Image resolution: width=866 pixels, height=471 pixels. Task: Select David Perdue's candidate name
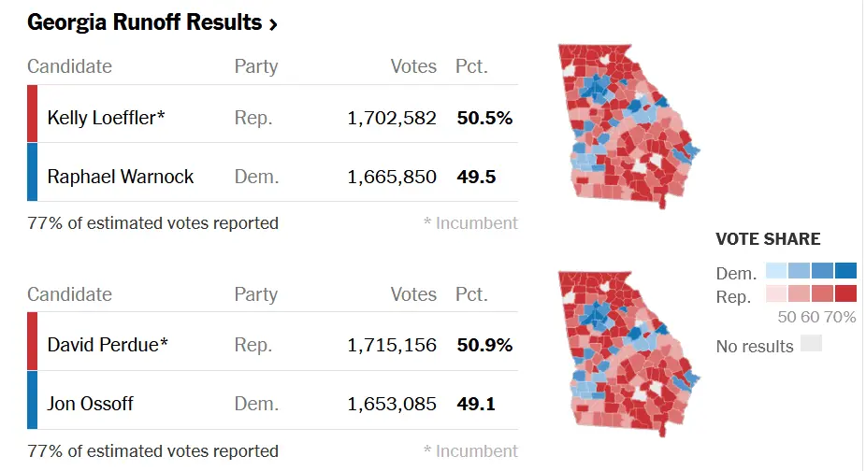108,345
